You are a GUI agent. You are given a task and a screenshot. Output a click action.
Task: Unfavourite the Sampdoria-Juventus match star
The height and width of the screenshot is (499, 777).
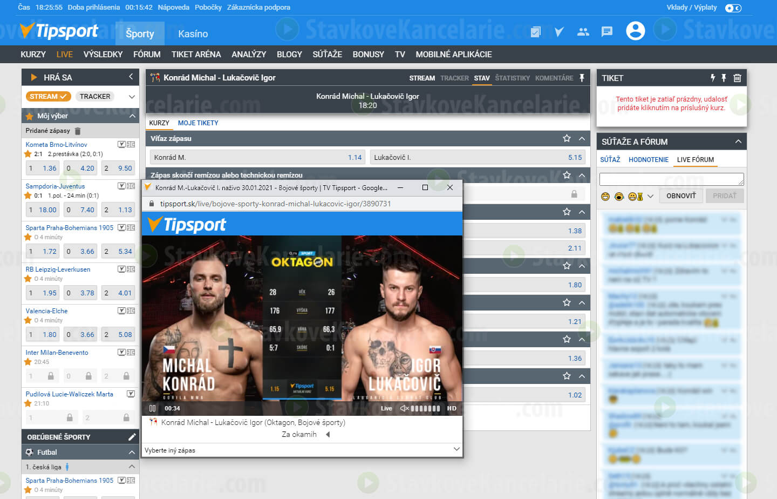pos(28,195)
